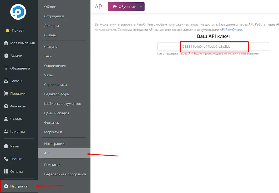Click the Finances dollar icon
This screenshot has height=193, width=279.
6,106
